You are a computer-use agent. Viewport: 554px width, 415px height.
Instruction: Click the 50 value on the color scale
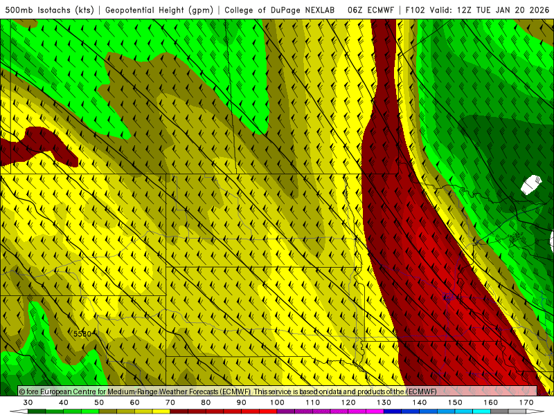click(99, 403)
